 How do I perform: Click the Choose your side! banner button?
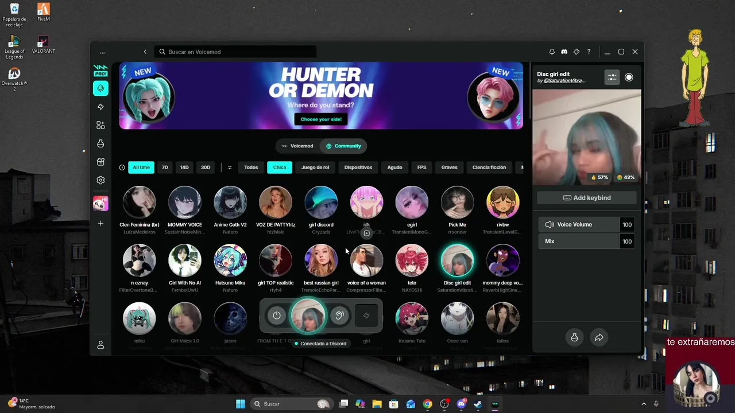(x=321, y=119)
